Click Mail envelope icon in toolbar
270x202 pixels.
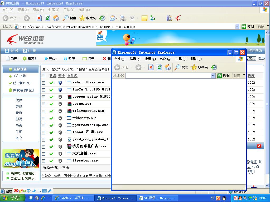(112, 18)
